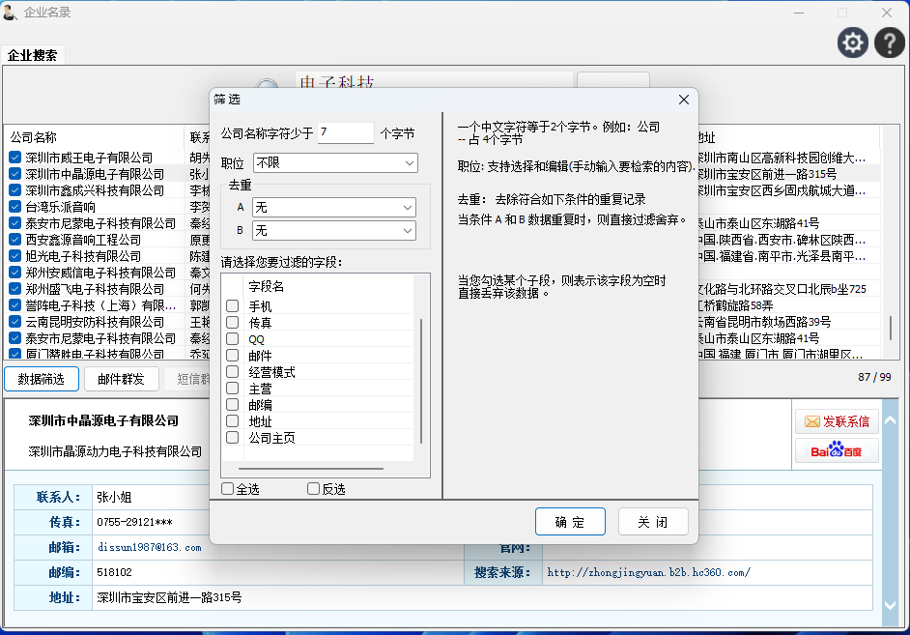Click the Baidu 百度 search logo
Viewport: 910px width, 635px height.
click(x=837, y=450)
